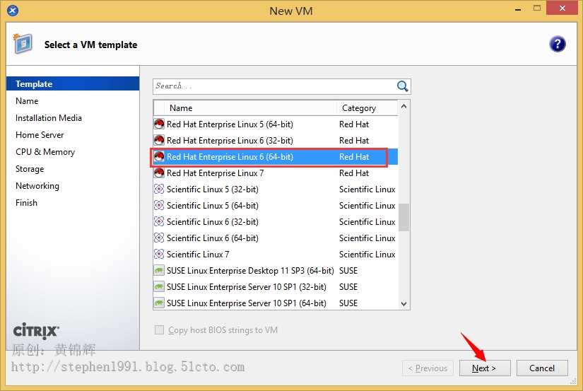
Task: Click SUSE Enterprise Server 10 SP1 (64-bit) icon
Action: [159, 303]
